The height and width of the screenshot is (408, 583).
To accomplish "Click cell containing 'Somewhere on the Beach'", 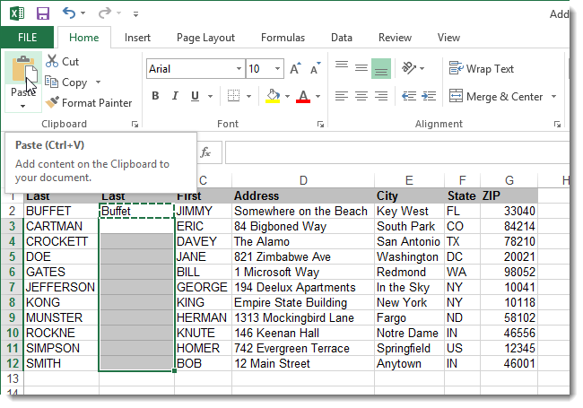I will pyautogui.click(x=303, y=211).
